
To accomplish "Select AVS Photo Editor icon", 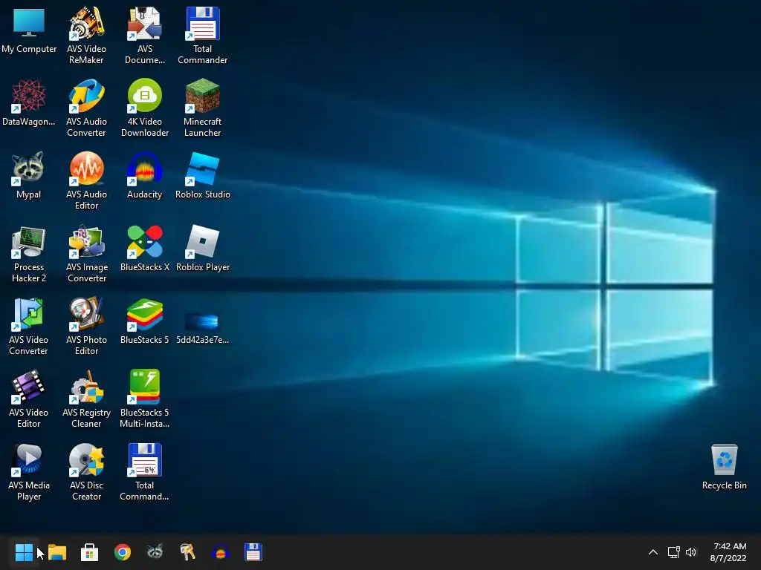I will 86,326.
